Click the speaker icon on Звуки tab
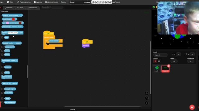 18,8
